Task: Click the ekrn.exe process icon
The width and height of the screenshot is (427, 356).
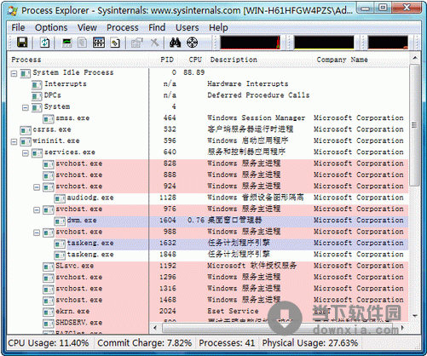Action: point(49,312)
